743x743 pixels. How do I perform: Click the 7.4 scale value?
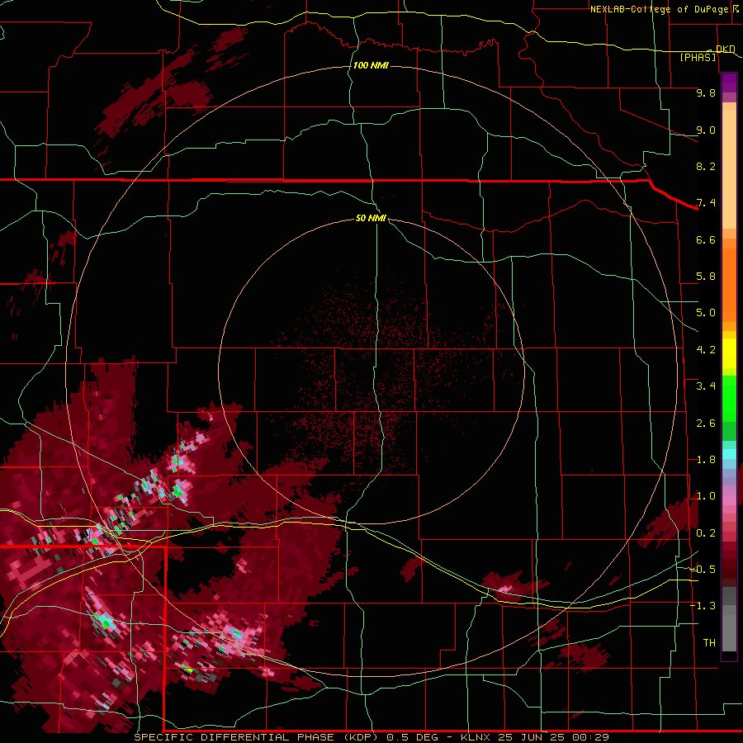point(706,203)
